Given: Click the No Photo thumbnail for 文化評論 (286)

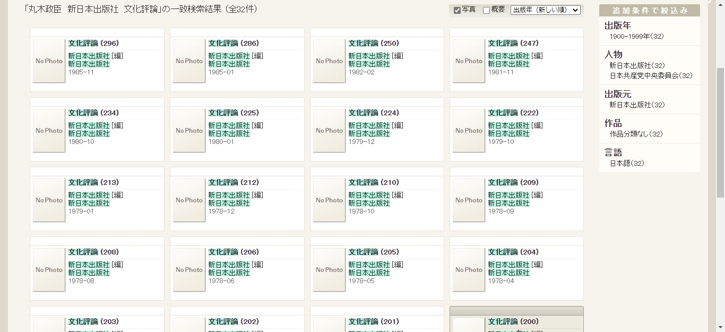Looking at the screenshot, I should 189,61.
